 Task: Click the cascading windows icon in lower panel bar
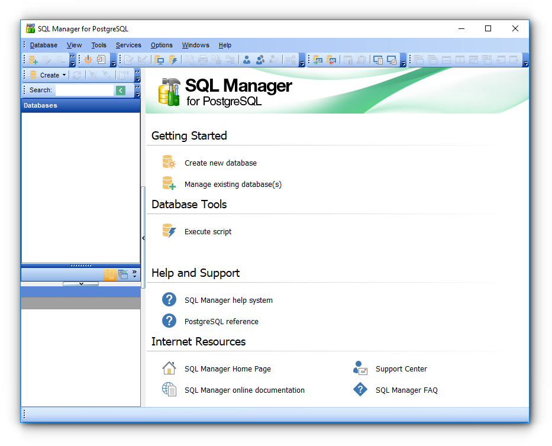(123, 274)
